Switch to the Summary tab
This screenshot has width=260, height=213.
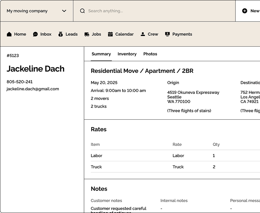[x=101, y=54]
